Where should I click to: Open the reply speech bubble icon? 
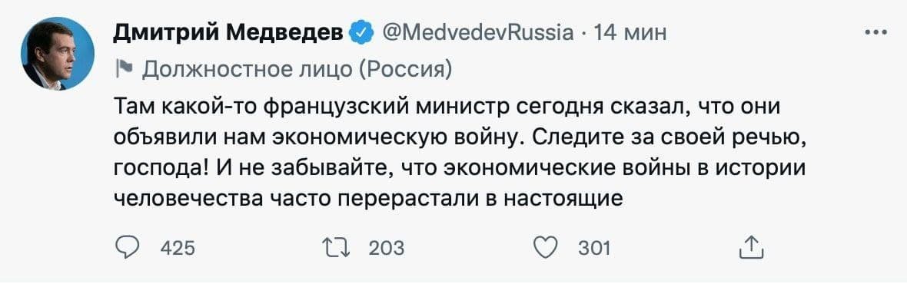(x=128, y=248)
